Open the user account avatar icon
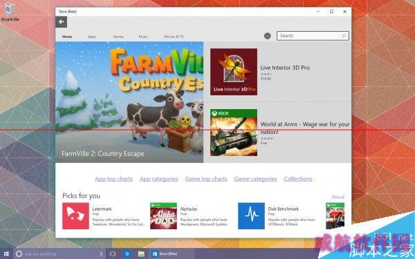The image size is (415, 259). pyautogui.click(x=267, y=36)
